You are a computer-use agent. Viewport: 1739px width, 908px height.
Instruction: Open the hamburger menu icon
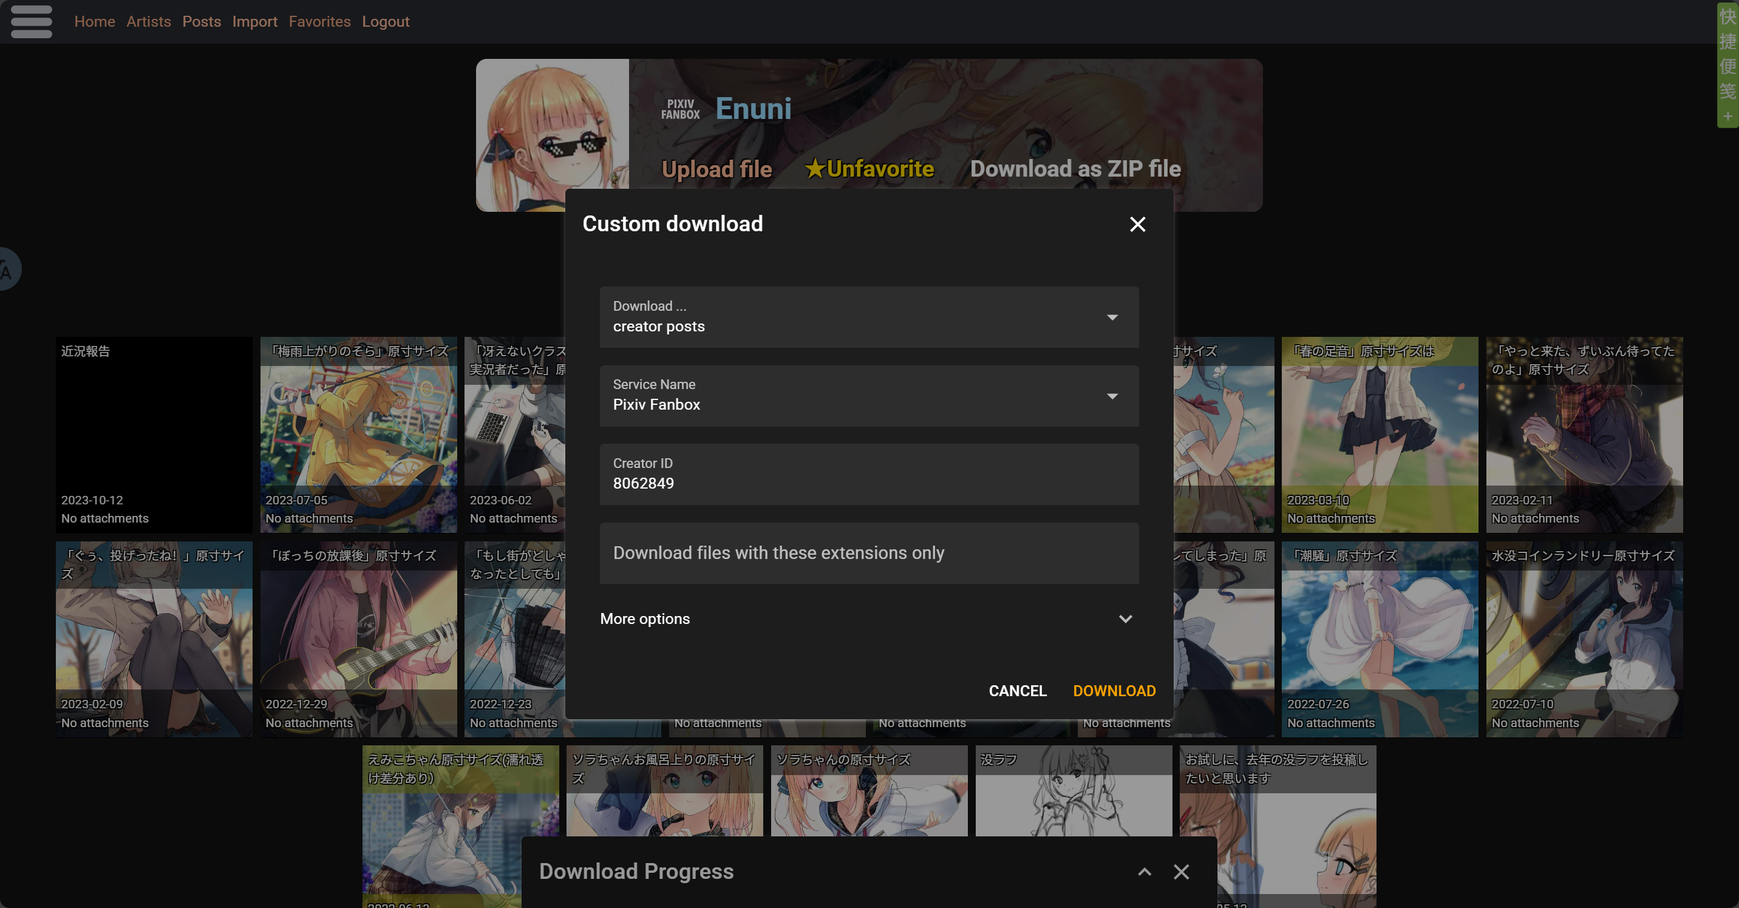[x=31, y=22]
